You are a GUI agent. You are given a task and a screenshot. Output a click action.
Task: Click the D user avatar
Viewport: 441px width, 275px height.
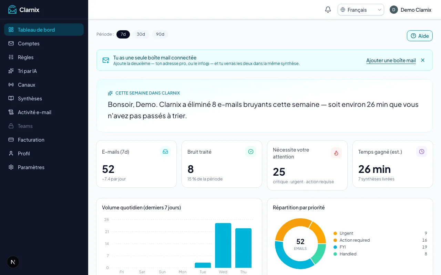coord(394,10)
